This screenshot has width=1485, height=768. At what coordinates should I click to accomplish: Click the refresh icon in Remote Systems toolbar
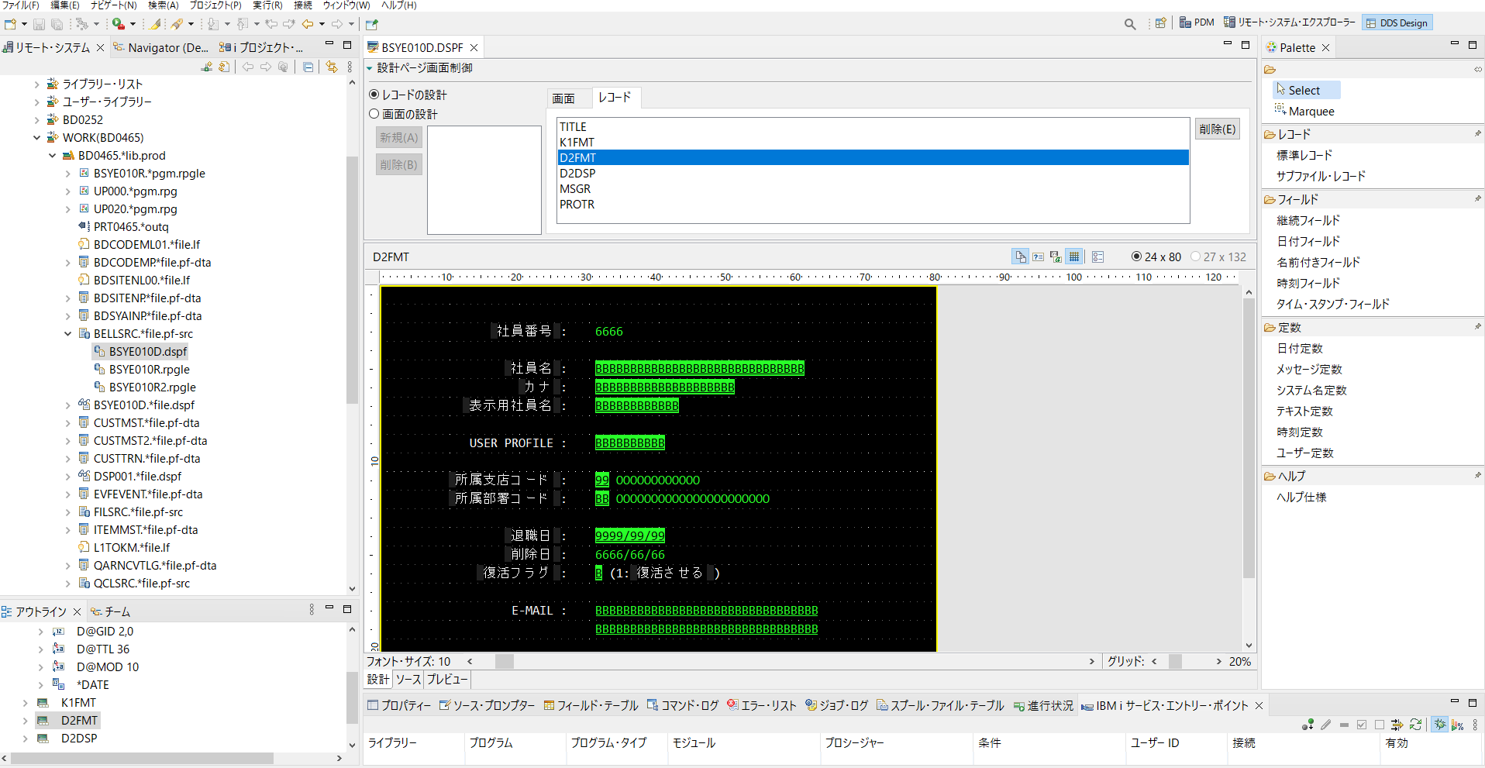224,67
